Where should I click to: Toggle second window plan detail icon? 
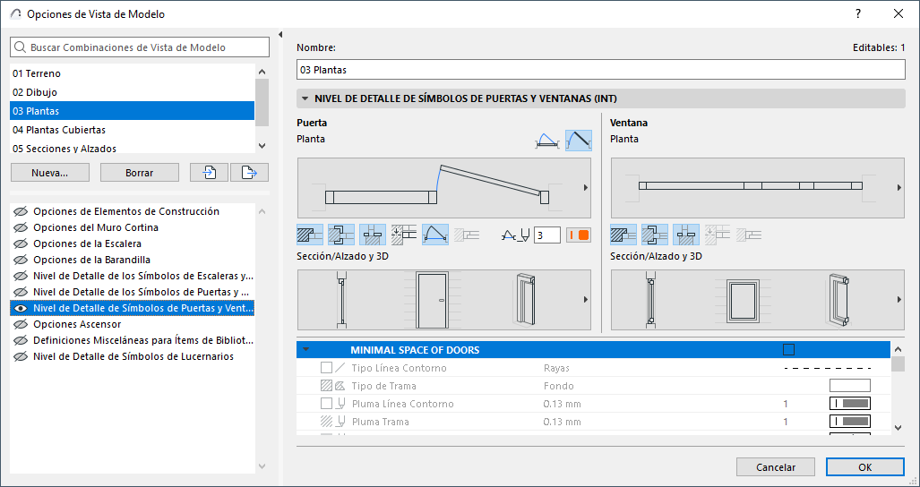point(655,235)
